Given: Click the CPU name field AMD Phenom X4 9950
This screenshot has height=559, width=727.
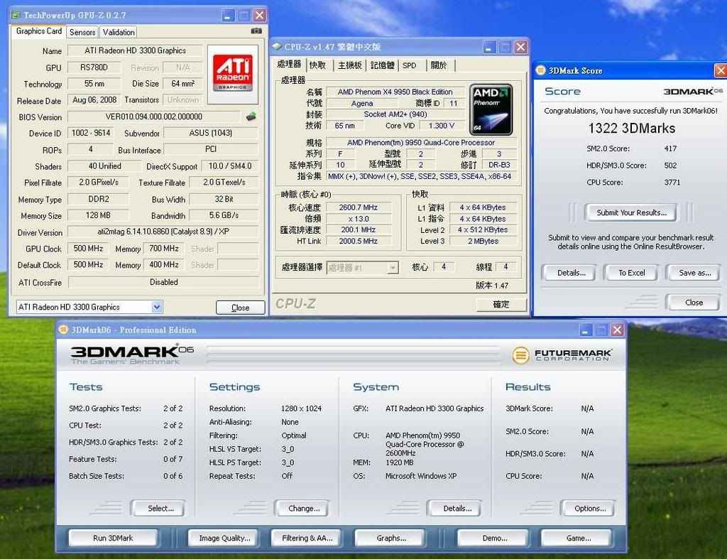Looking at the screenshot, I should coord(395,92).
